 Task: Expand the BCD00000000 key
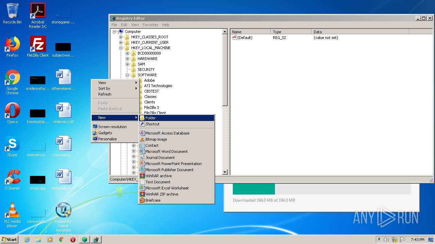tap(127, 53)
